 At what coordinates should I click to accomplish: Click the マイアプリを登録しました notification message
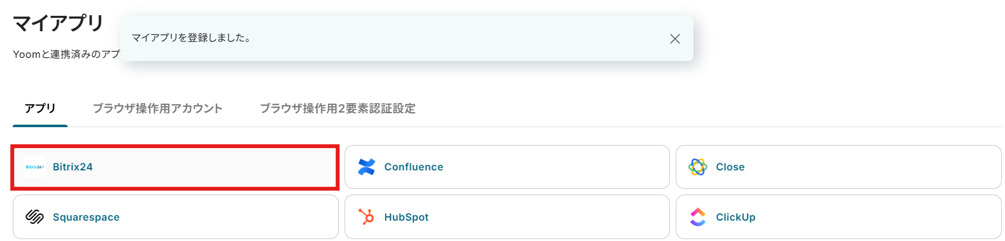(x=191, y=38)
